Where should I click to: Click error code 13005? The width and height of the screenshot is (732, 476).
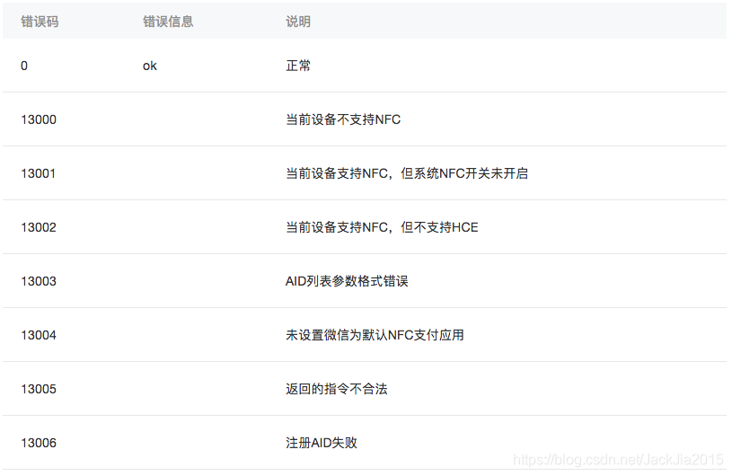39,389
